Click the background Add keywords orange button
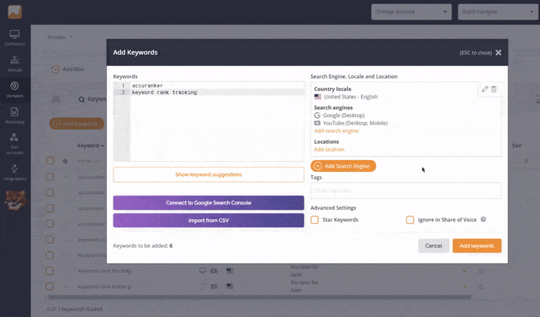This screenshot has width=540, height=317. pyautogui.click(x=76, y=123)
